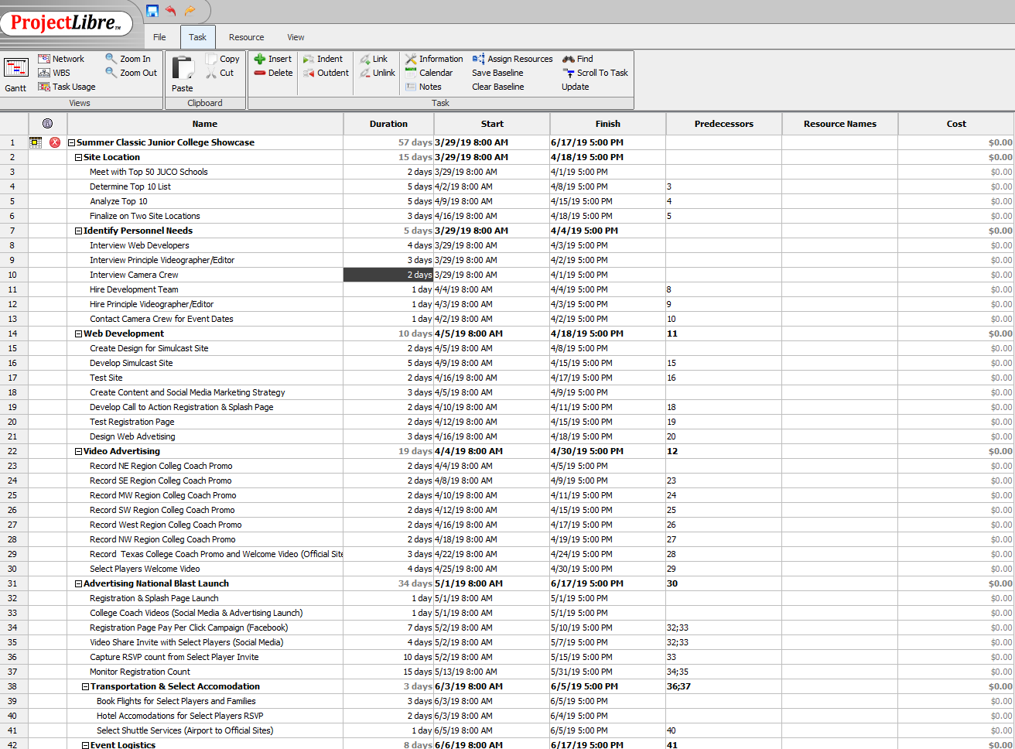Open the View ribbon tab
Screen dimensions: 1015x749
pos(296,37)
